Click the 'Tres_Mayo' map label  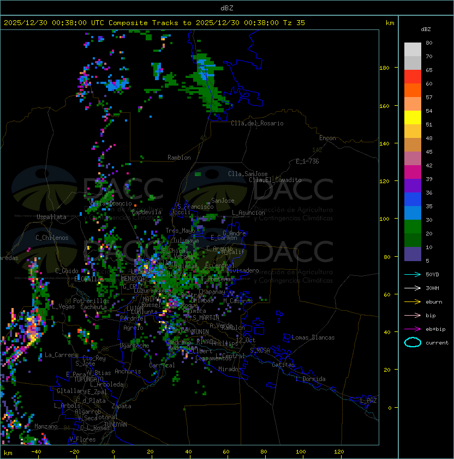(180, 231)
